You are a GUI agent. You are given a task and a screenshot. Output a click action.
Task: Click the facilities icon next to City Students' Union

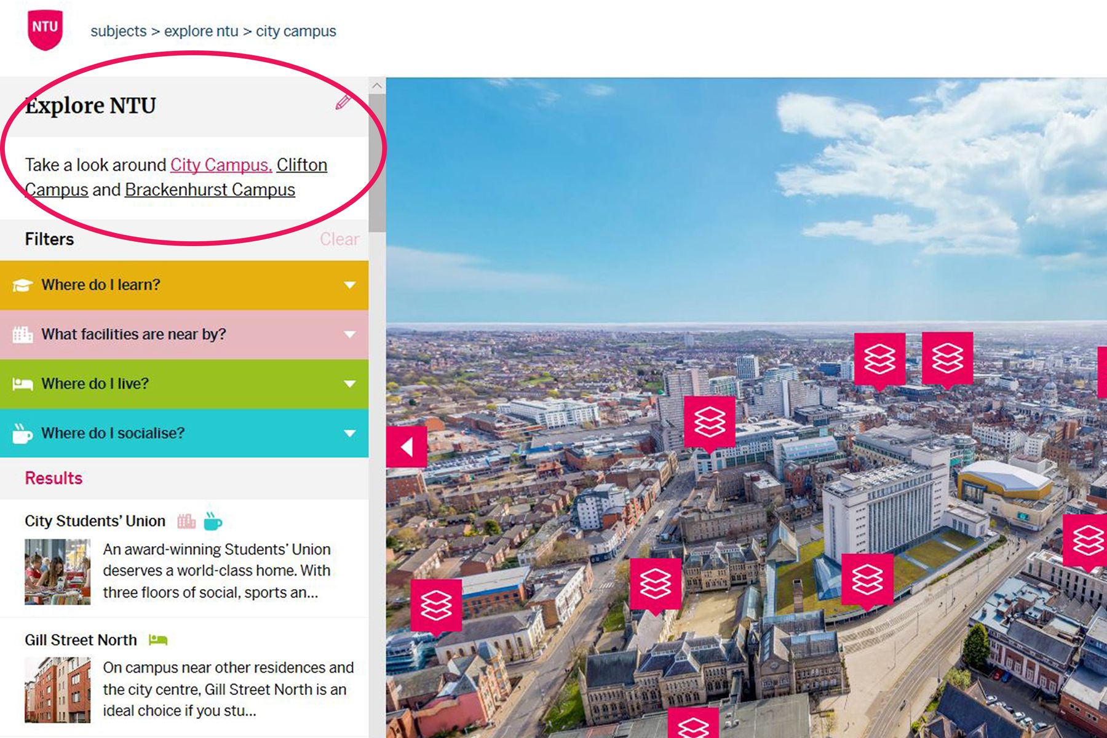[186, 522]
